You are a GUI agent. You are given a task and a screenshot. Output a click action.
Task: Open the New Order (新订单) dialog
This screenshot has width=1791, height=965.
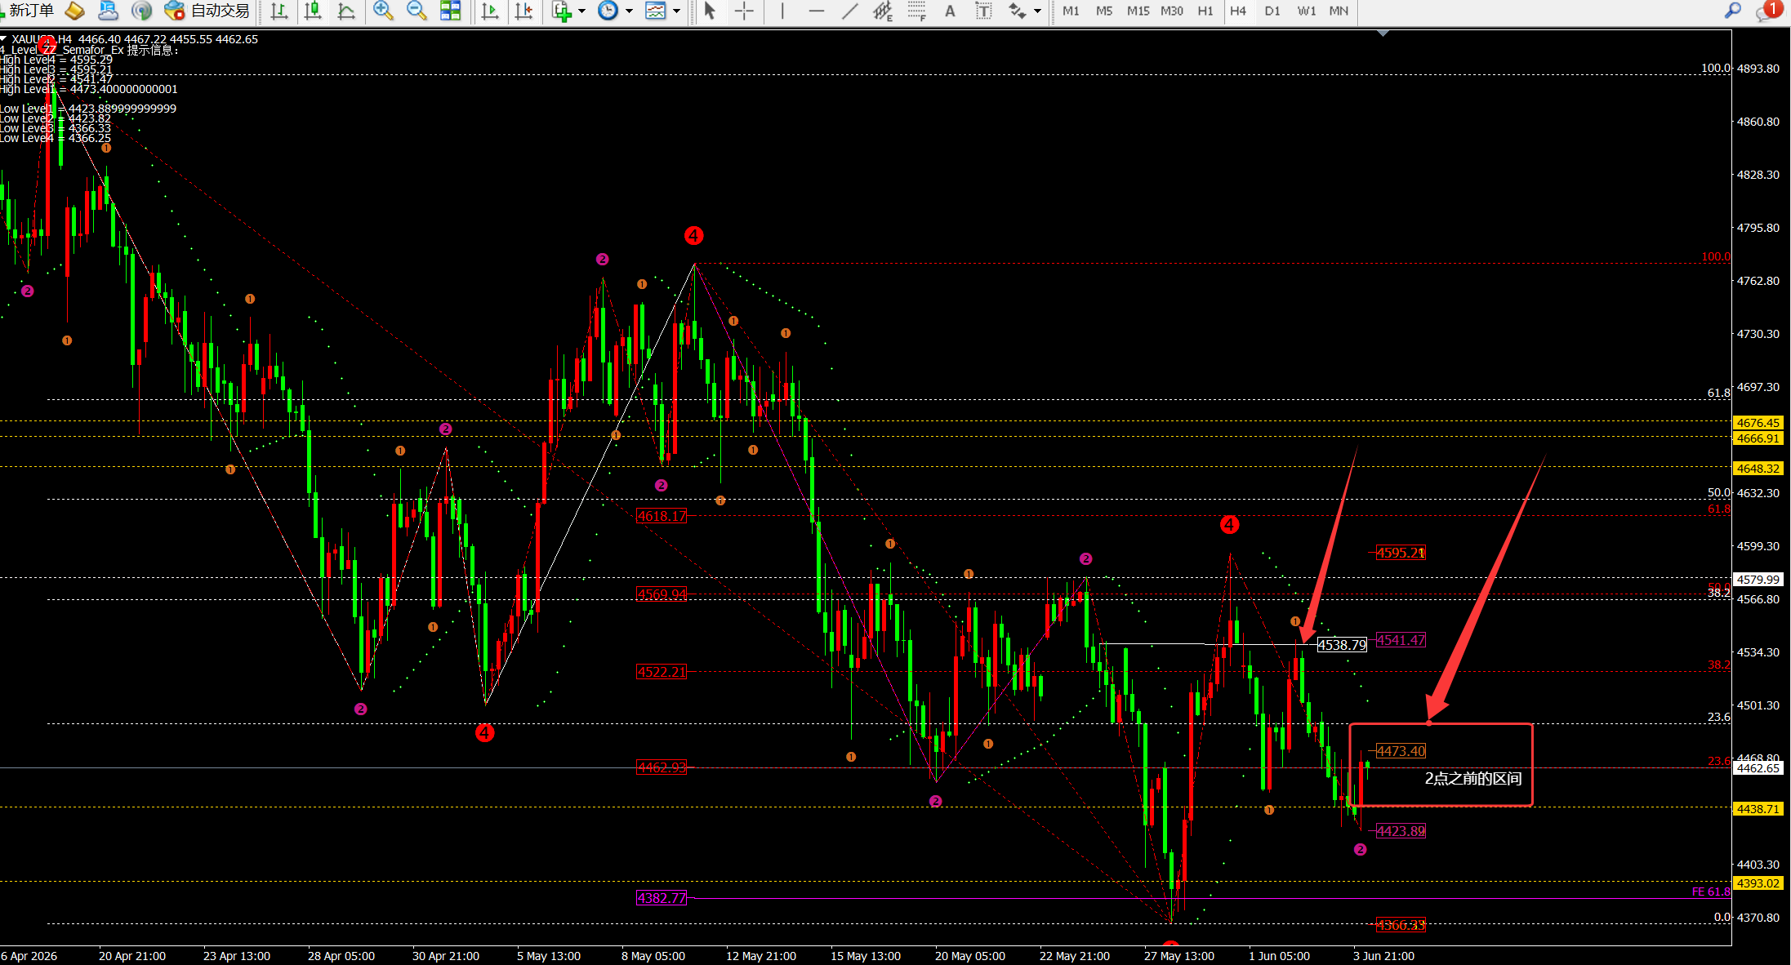(x=27, y=11)
